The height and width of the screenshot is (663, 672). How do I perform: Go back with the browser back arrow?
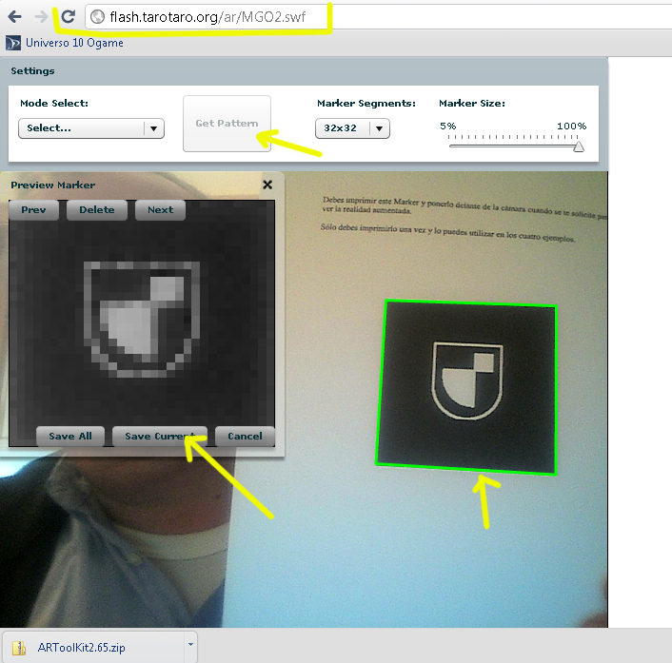[x=14, y=17]
